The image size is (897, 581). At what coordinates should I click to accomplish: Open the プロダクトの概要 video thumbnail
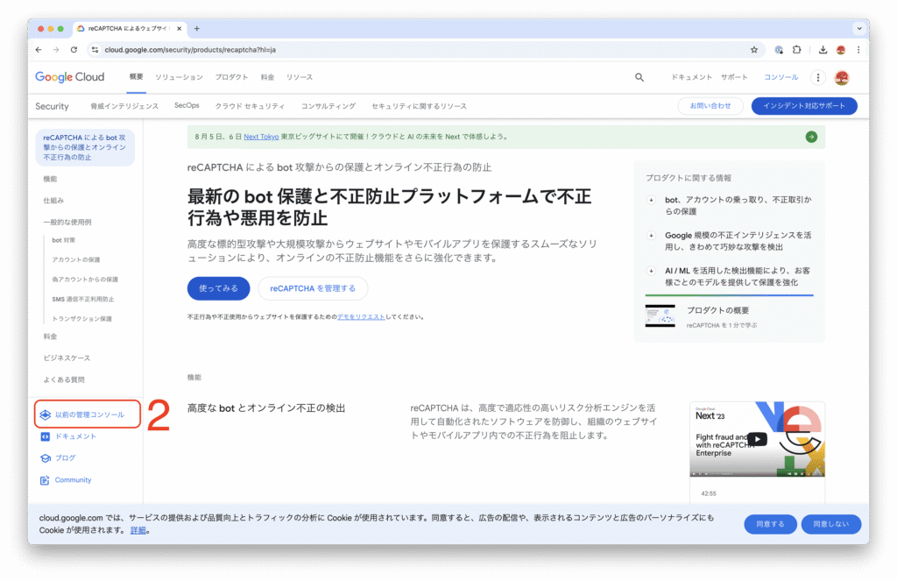tap(660, 316)
